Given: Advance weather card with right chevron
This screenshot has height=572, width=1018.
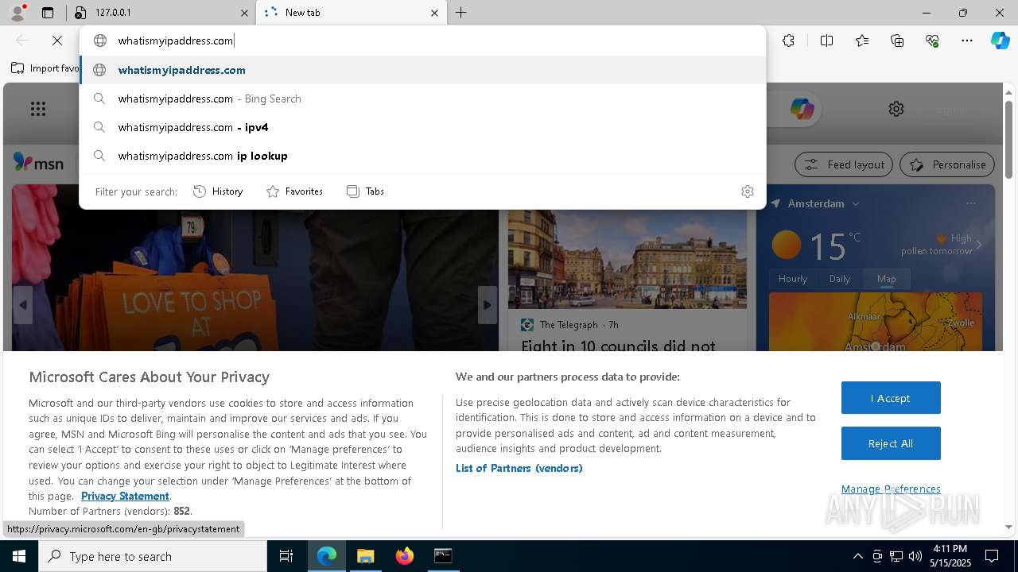Looking at the screenshot, I should 979,245.
